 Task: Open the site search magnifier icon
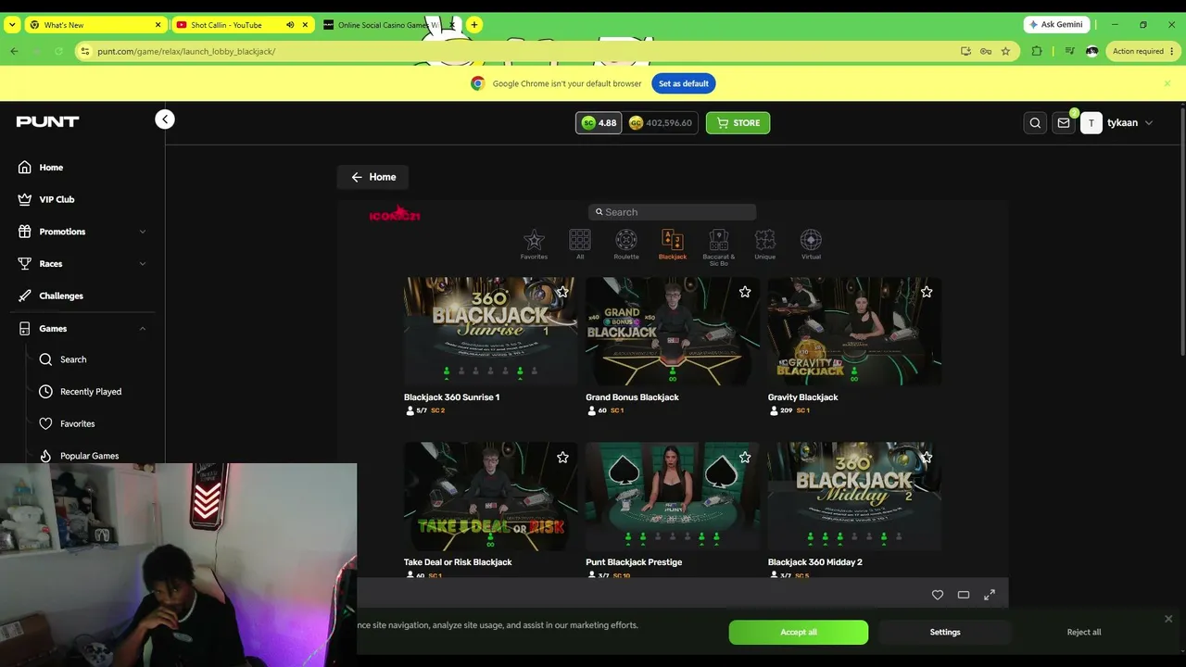pyautogui.click(x=1035, y=122)
